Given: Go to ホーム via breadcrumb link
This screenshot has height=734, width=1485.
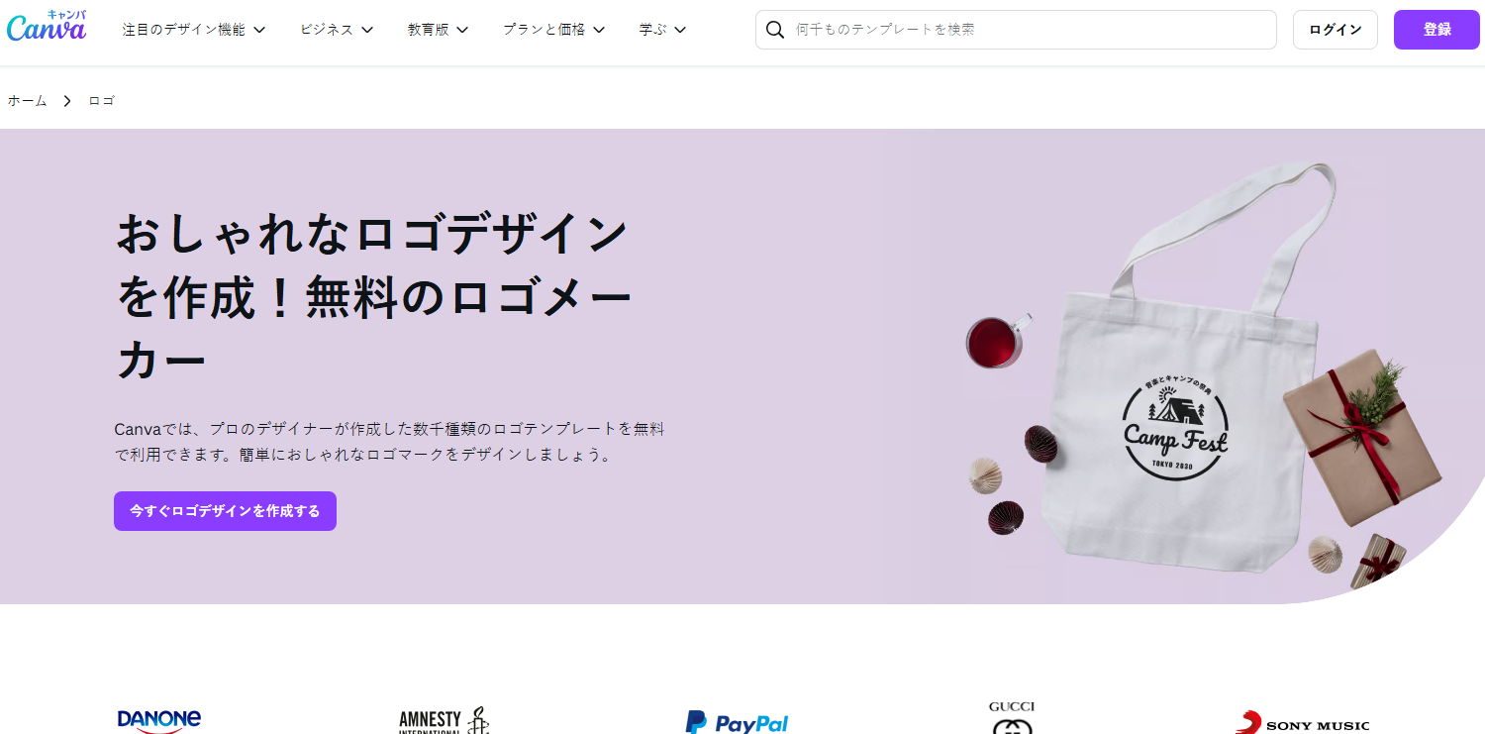Looking at the screenshot, I should (x=28, y=101).
